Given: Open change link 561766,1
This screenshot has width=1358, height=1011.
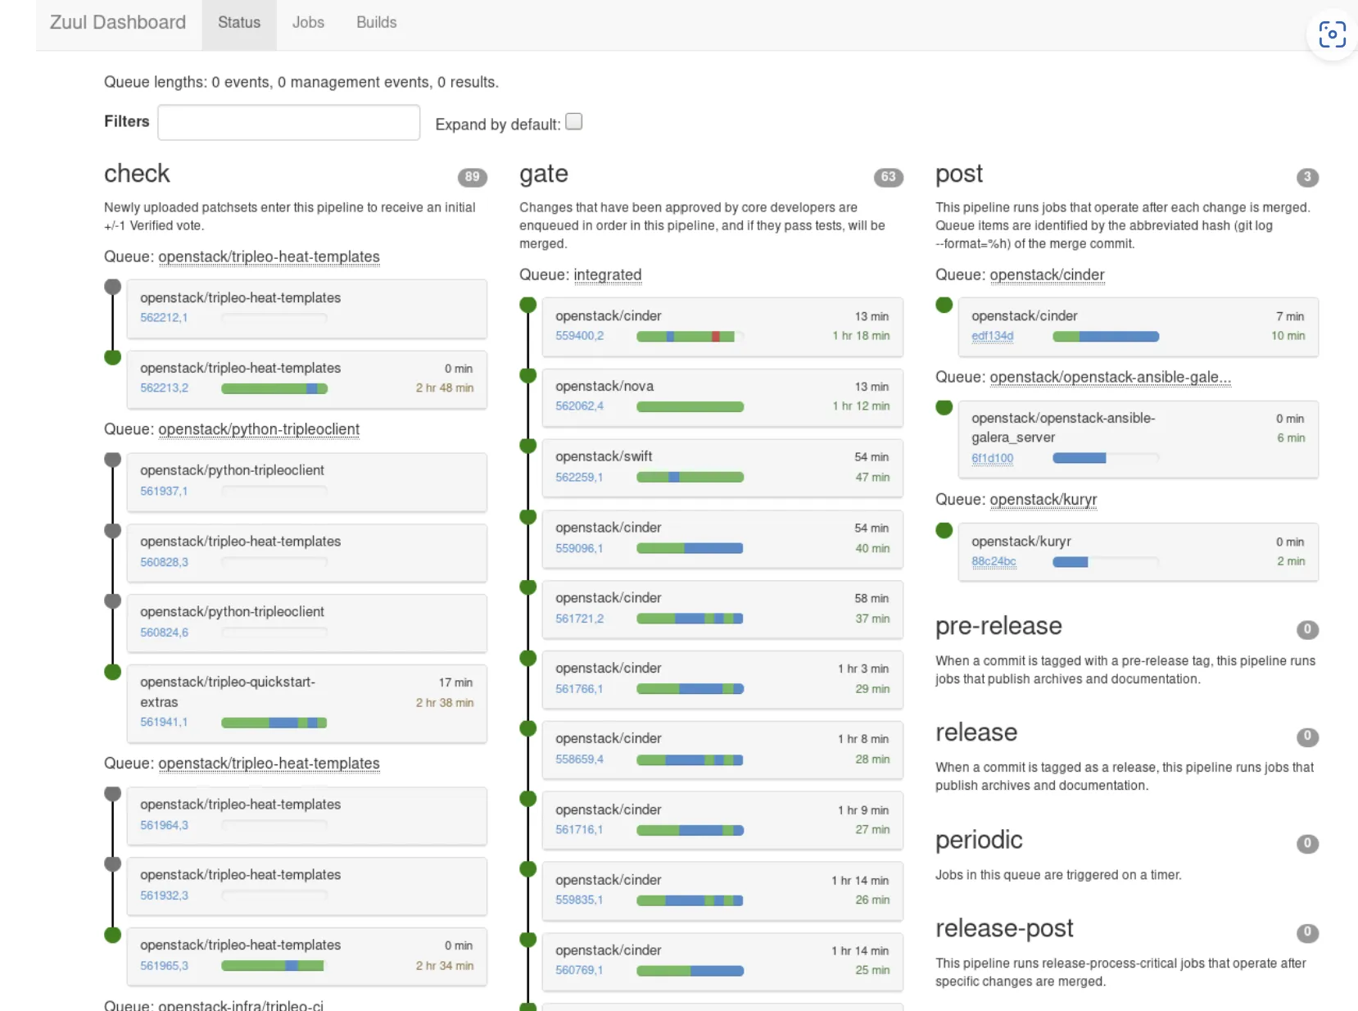Looking at the screenshot, I should pos(579,689).
